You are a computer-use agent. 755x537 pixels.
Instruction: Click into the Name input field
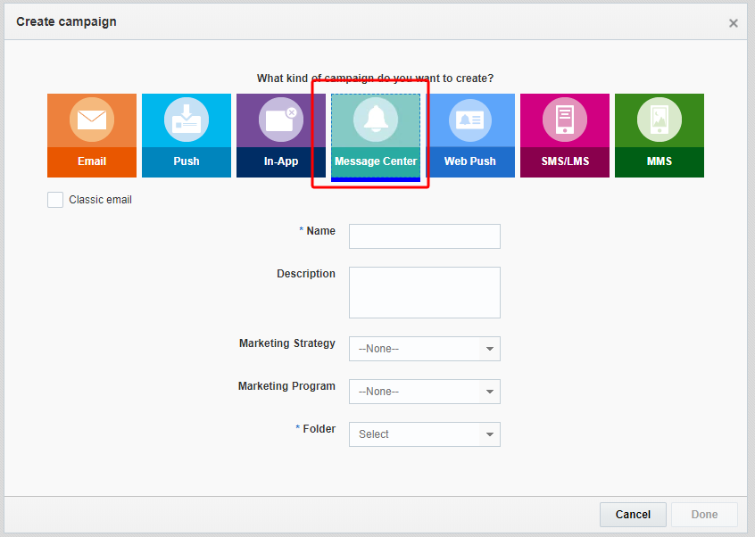click(x=425, y=236)
